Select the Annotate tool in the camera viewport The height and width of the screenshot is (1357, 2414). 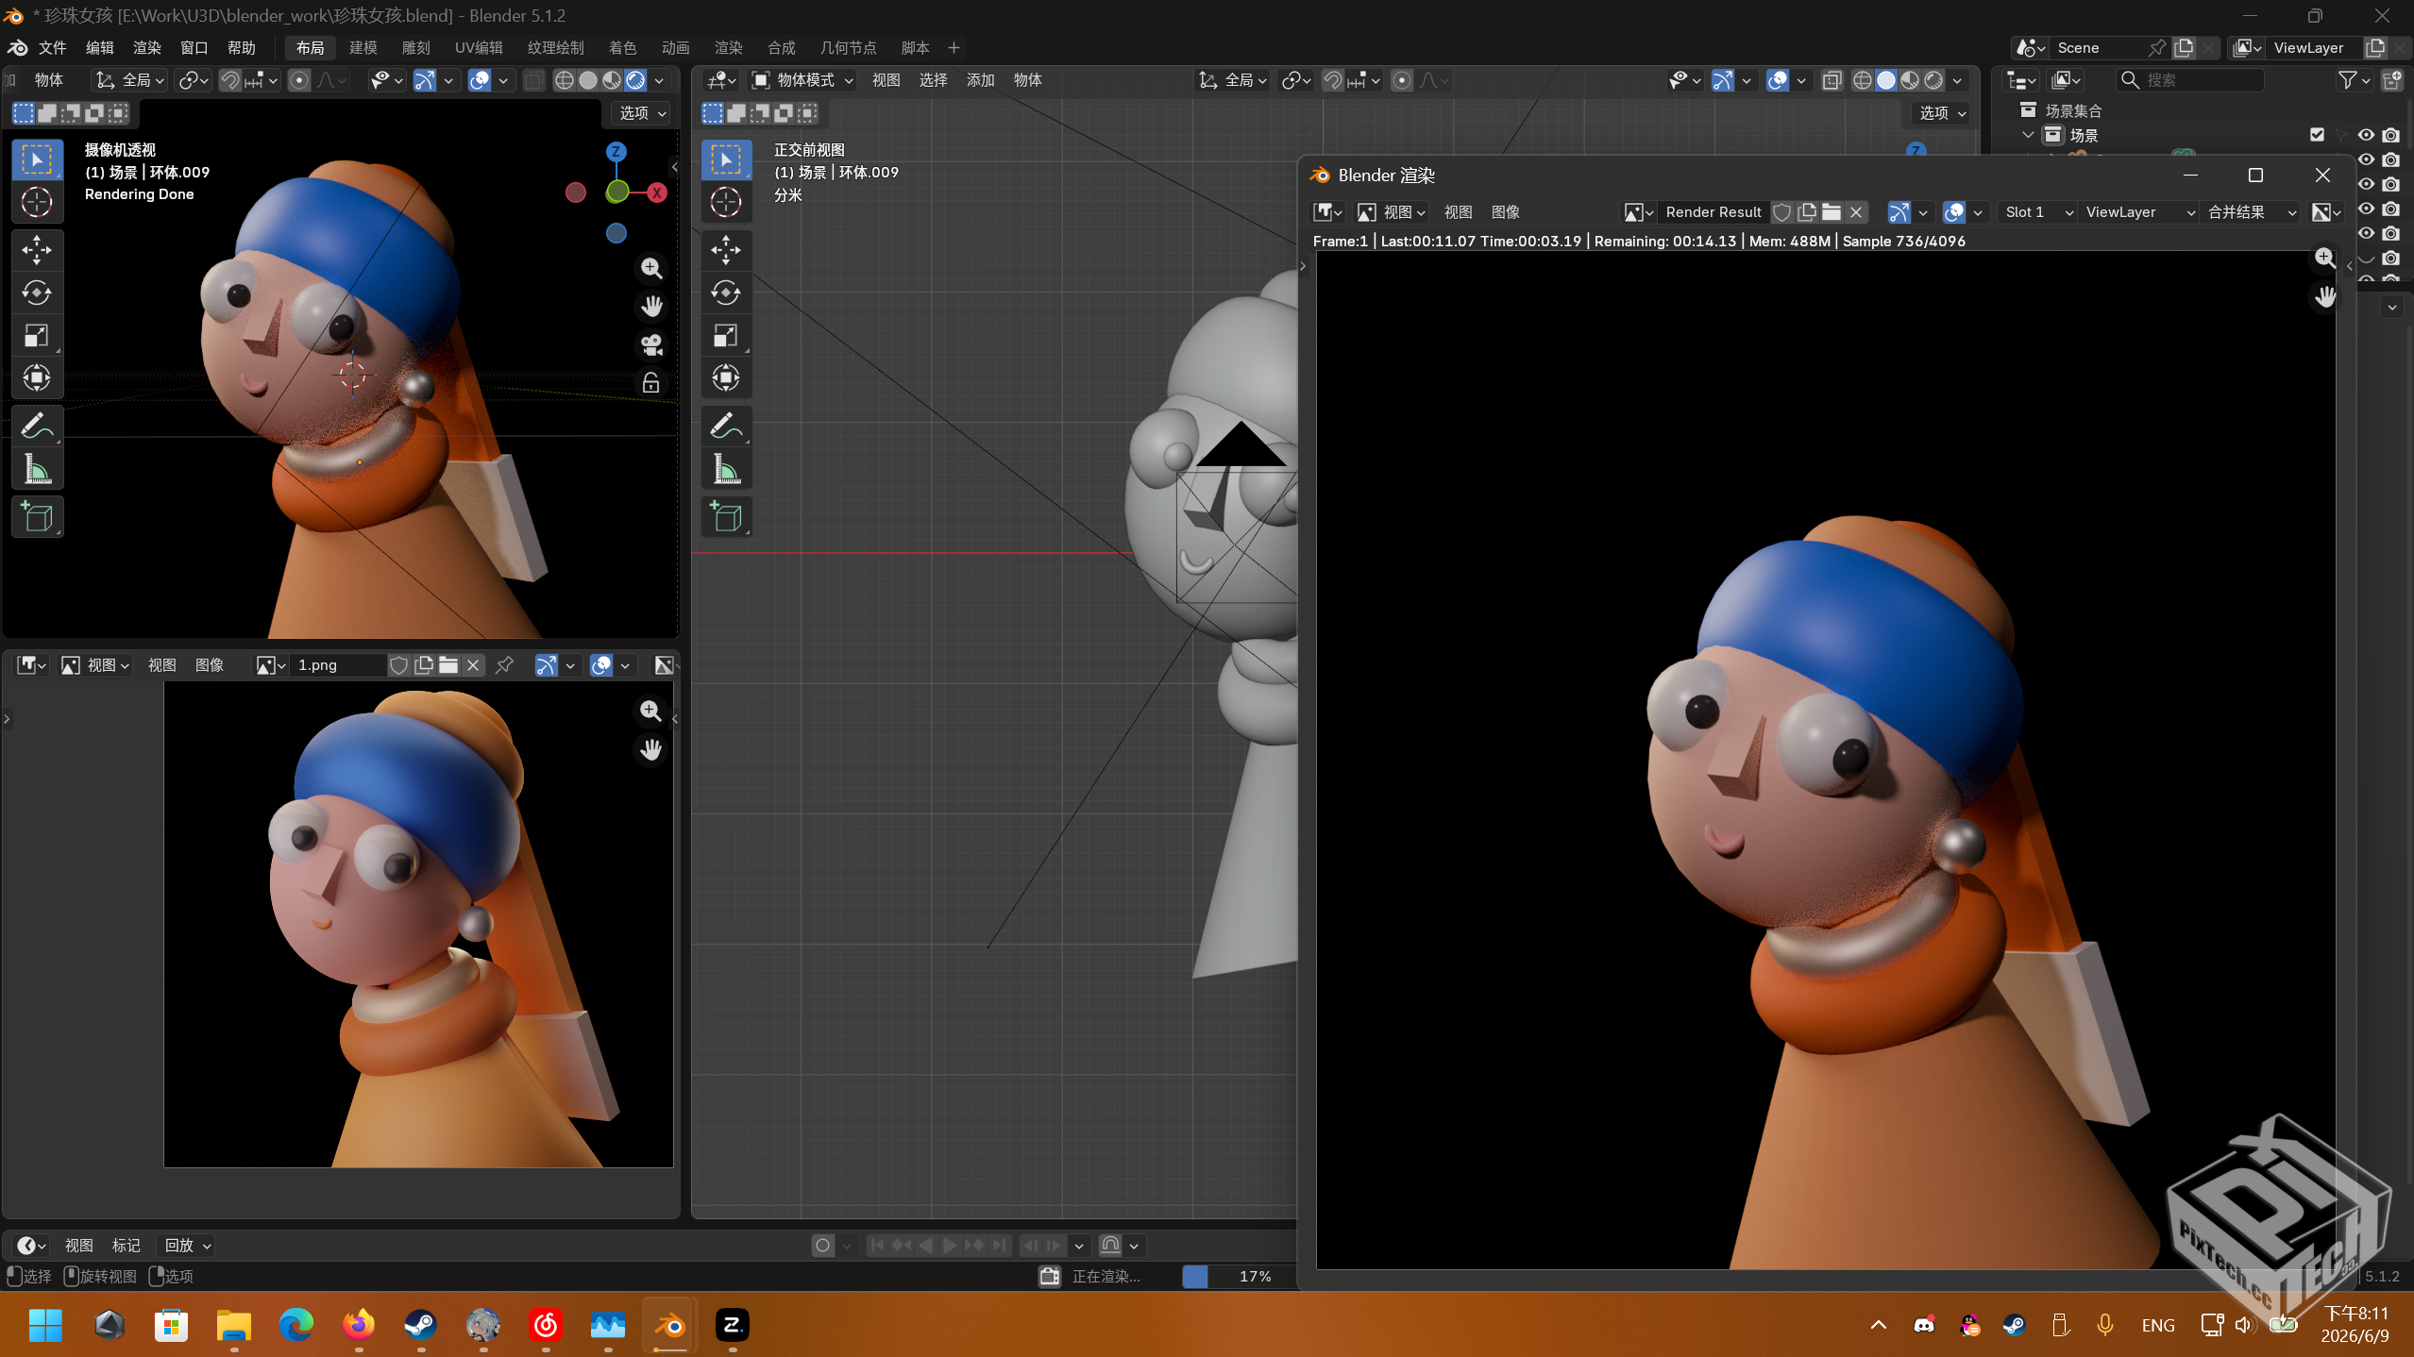pyautogui.click(x=37, y=427)
